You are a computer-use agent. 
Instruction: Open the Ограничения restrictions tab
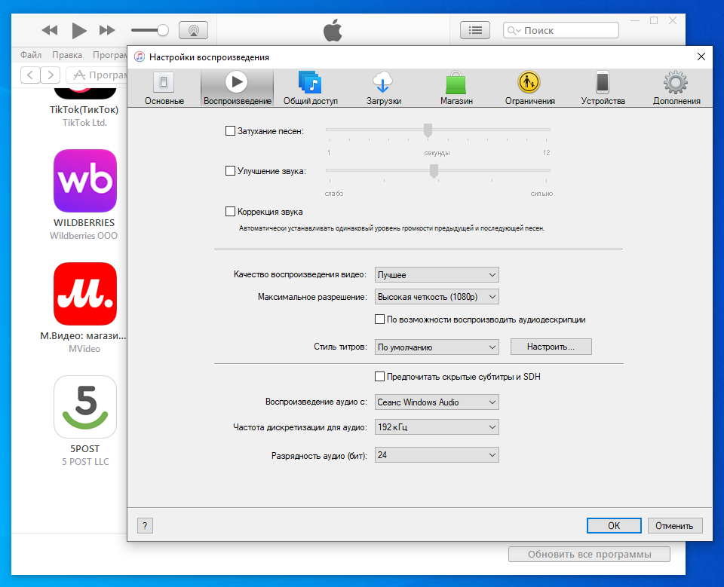529,88
